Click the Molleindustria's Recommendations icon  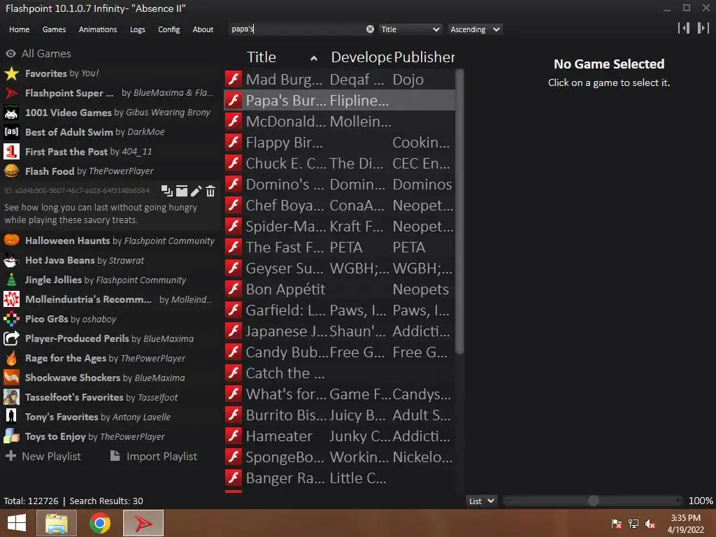(11, 299)
